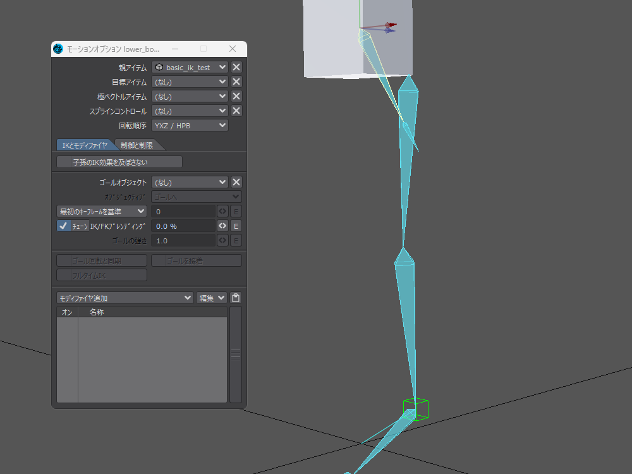
Task: Open the モディファイヤ追加 dropdown
Action: click(125, 298)
